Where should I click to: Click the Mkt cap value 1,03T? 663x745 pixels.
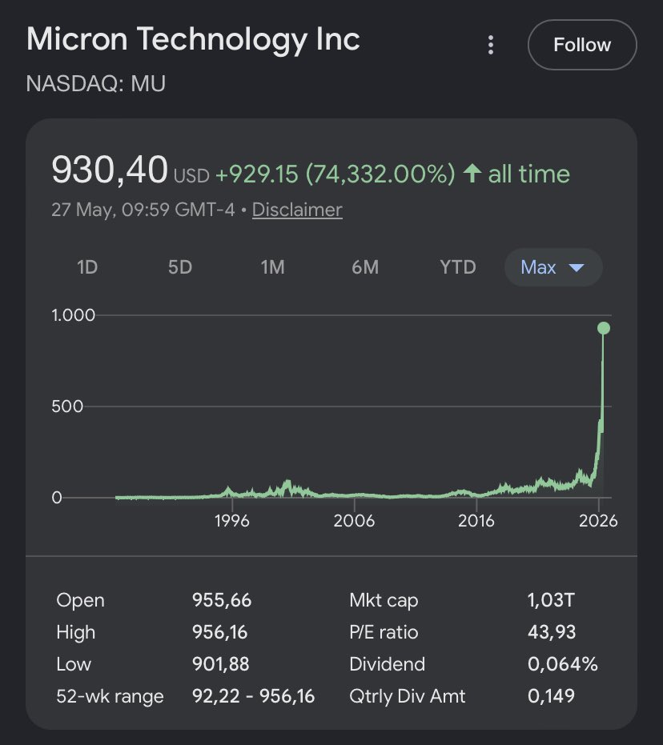[552, 600]
